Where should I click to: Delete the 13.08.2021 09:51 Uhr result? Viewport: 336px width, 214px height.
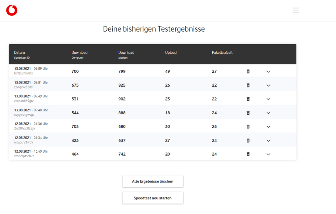pyautogui.click(x=248, y=85)
